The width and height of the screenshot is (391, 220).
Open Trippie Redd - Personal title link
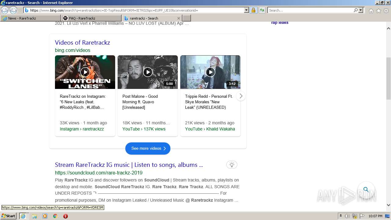(x=209, y=102)
